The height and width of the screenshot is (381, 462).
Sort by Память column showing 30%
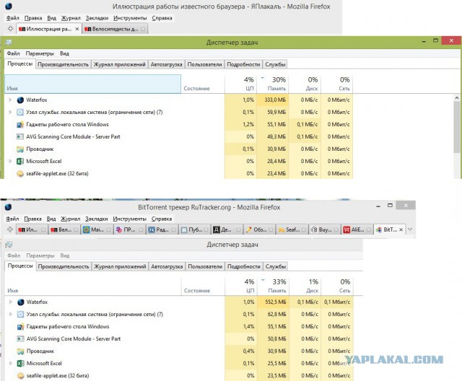pos(273,84)
